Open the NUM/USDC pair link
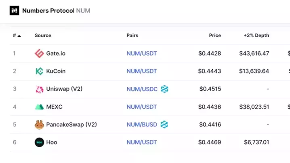This screenshot has height=163, width=290. click(x=142, y=89)
